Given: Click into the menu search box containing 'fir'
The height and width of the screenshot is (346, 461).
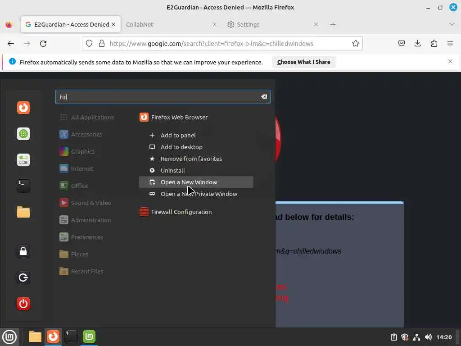Looking at the screenshot, I should [x=163, y=97].
